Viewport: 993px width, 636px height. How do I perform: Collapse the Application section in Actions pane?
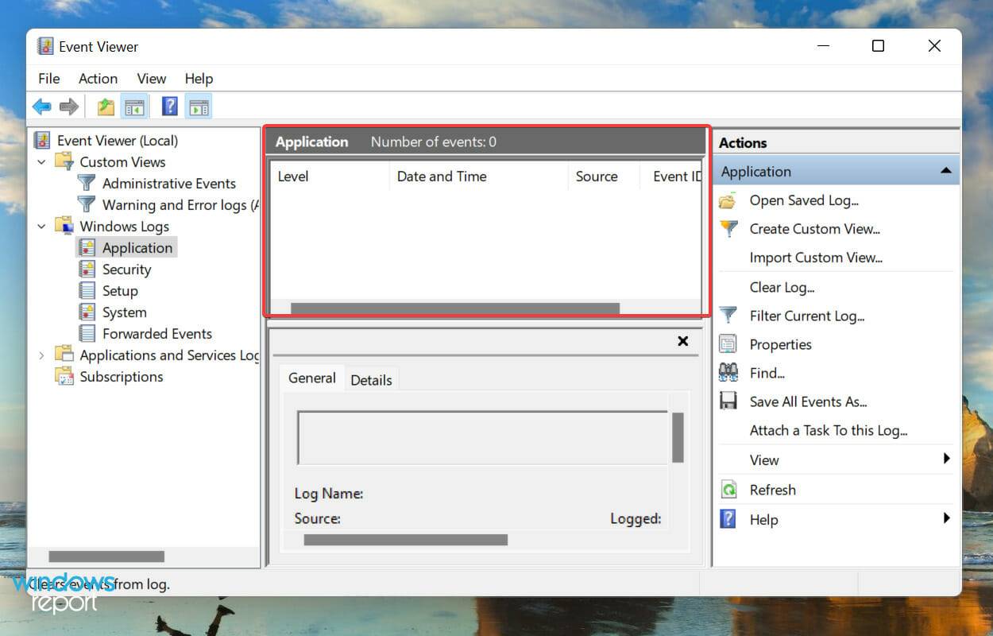coord(945,170)
